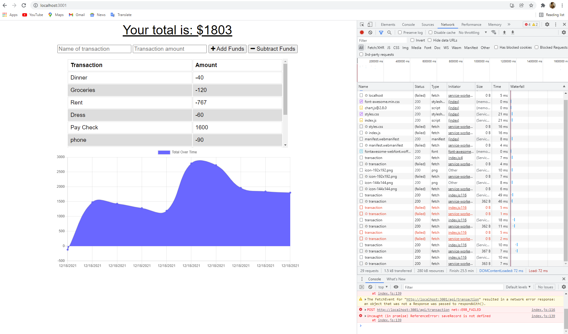
Task: Search within network requests
Action: tap(389, 32)
